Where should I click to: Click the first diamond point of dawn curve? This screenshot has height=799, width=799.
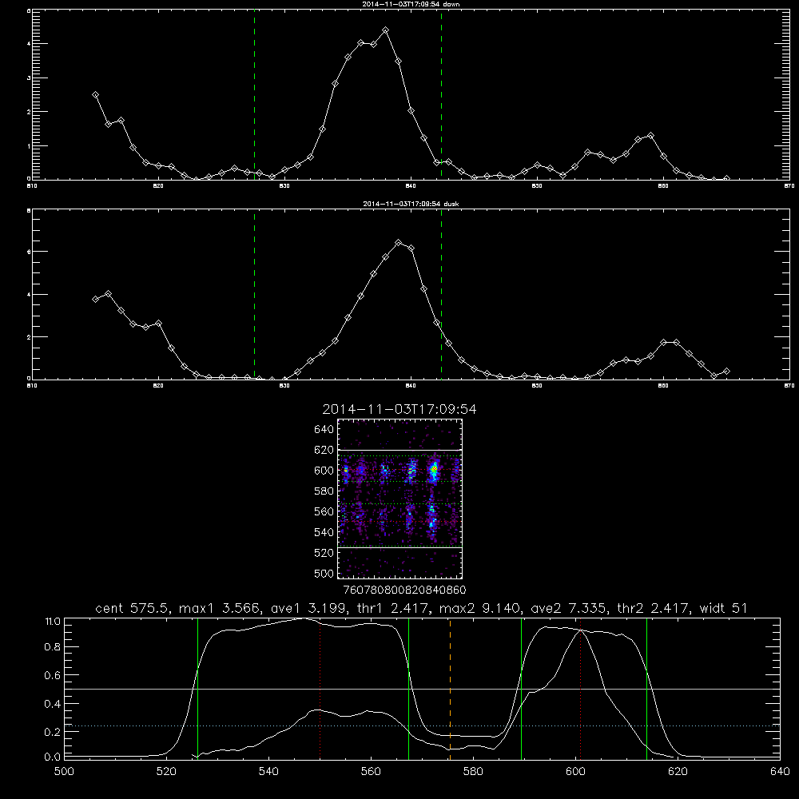click(x=95, y=95)
